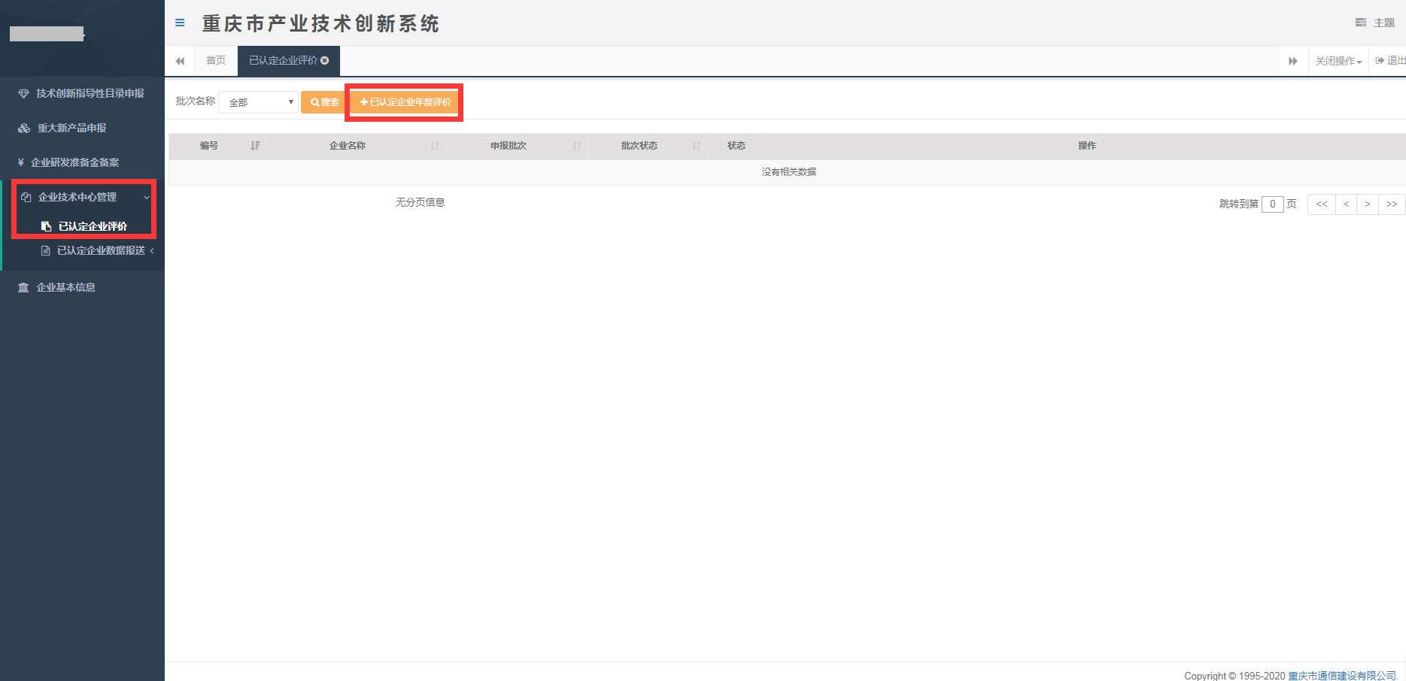Click the document icon beside 已认定企业评价
1406x681 pixels.
[46, 226]
